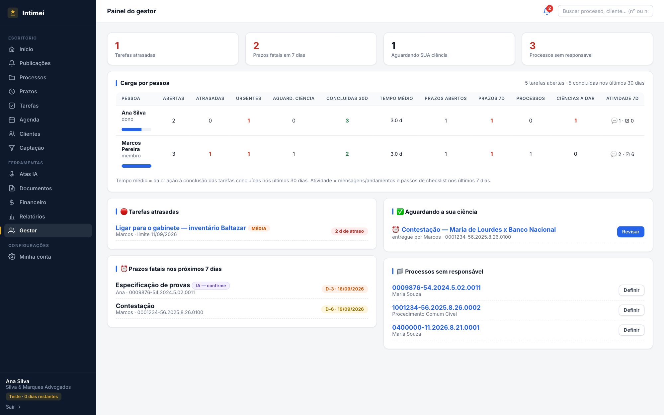Click the 2 d de atraso badge

349,231
